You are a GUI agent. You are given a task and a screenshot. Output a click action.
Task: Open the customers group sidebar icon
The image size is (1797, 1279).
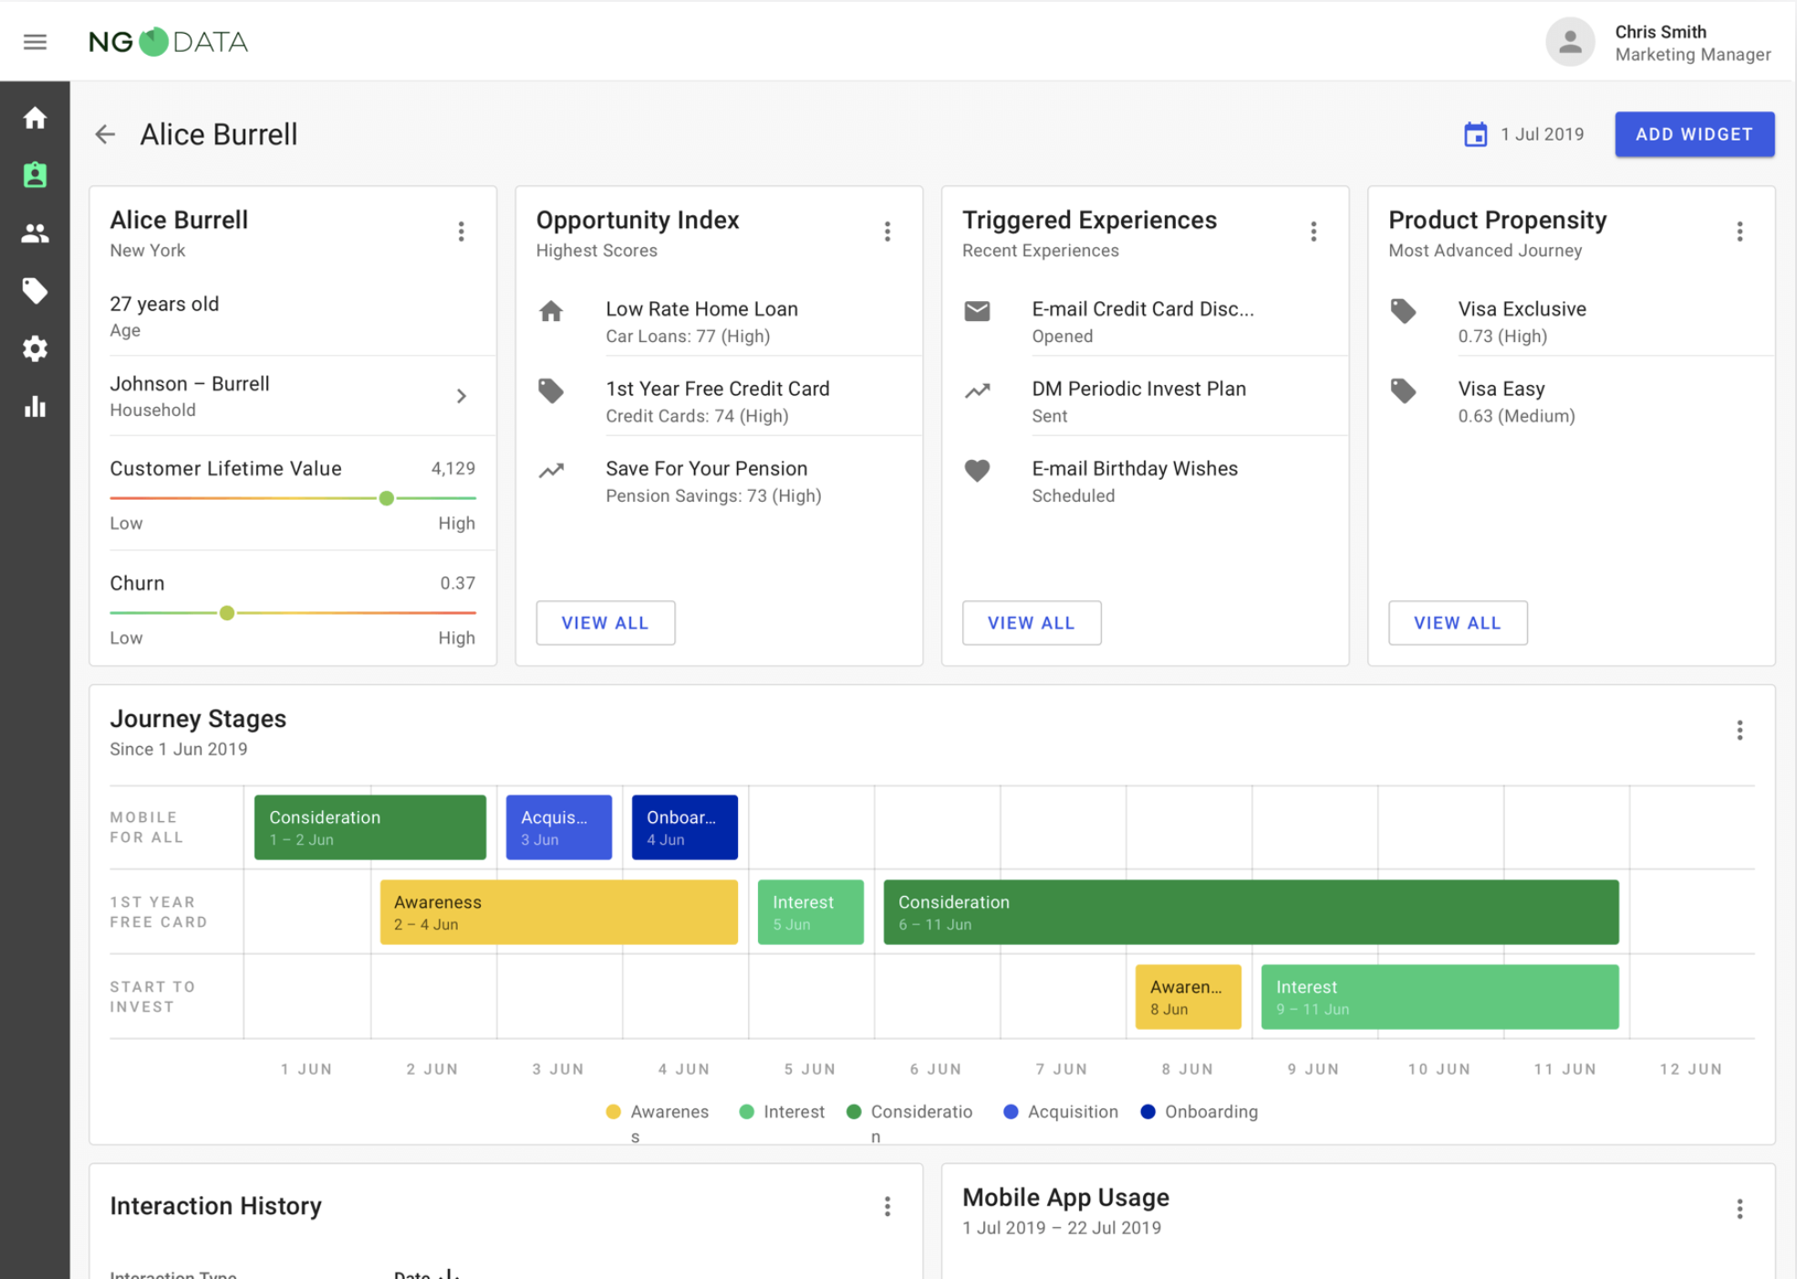click(x=35, y=234)
